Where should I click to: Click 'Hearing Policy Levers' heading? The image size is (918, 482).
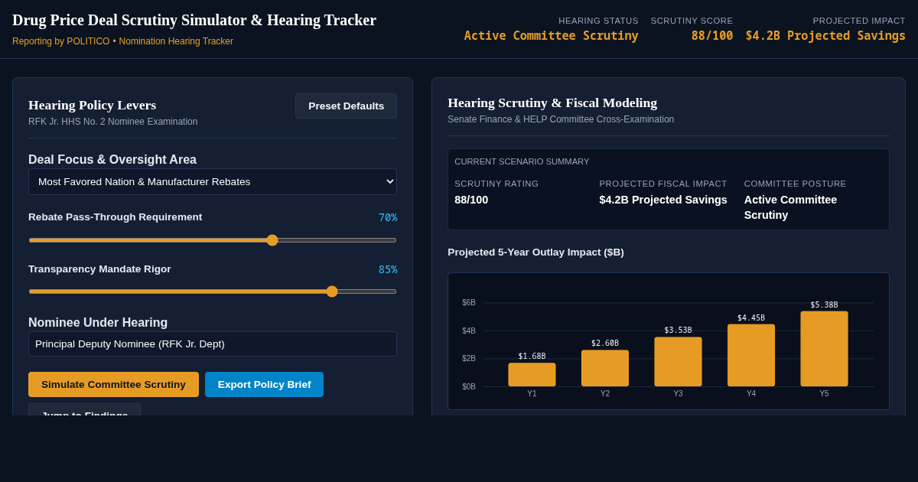pos(92,105)
